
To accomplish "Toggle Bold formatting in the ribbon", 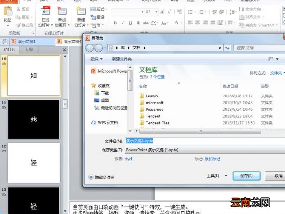I will coord(115,23).
